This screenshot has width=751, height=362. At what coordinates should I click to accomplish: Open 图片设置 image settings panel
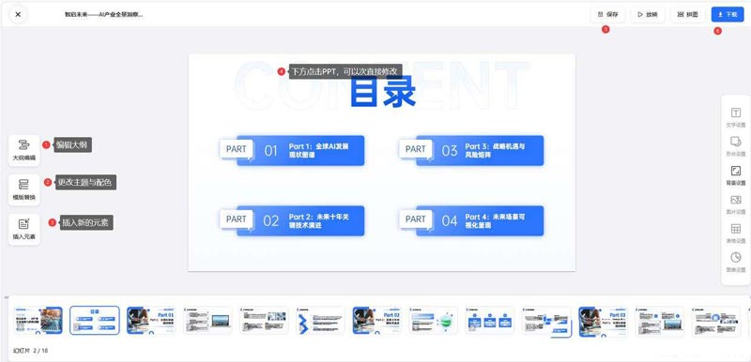pos(736,204)
